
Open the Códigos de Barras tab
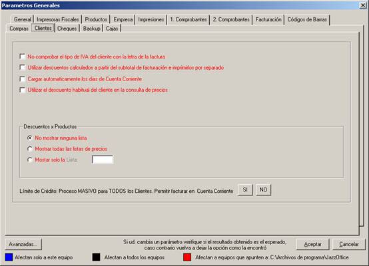pos(307,19)
